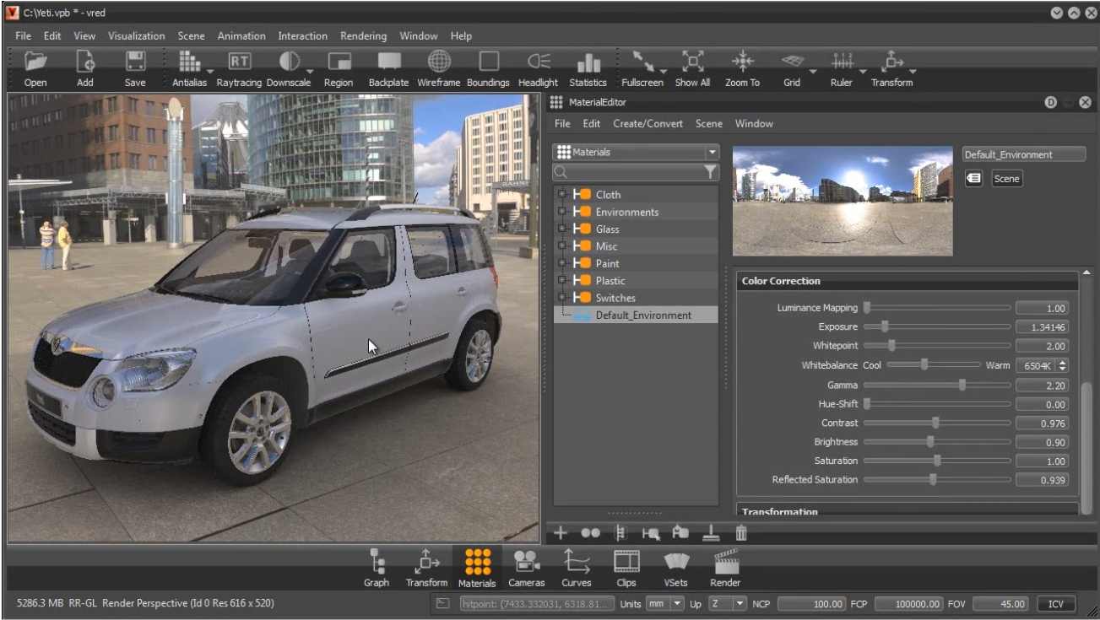Toggle Wireframe display mode
Viewport: 1100px width, 620px height.
pos(438,62)
